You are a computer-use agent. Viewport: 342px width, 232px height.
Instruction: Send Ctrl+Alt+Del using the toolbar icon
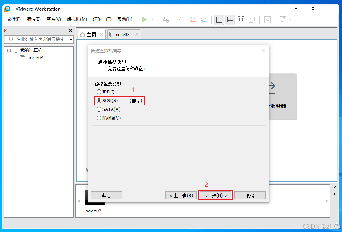tap(166, 20)
